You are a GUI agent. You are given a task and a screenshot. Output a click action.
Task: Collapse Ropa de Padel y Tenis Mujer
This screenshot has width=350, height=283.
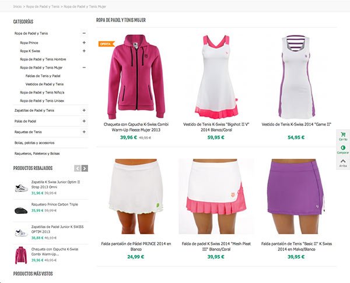point(84,68)
